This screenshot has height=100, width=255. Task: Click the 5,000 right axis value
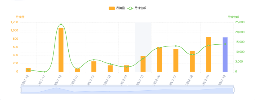coord(239,62)
